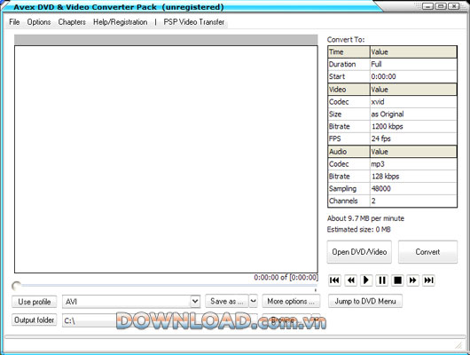
Task: Select the Start 0:00:00 value cell
Action: (x=413, y=76)
